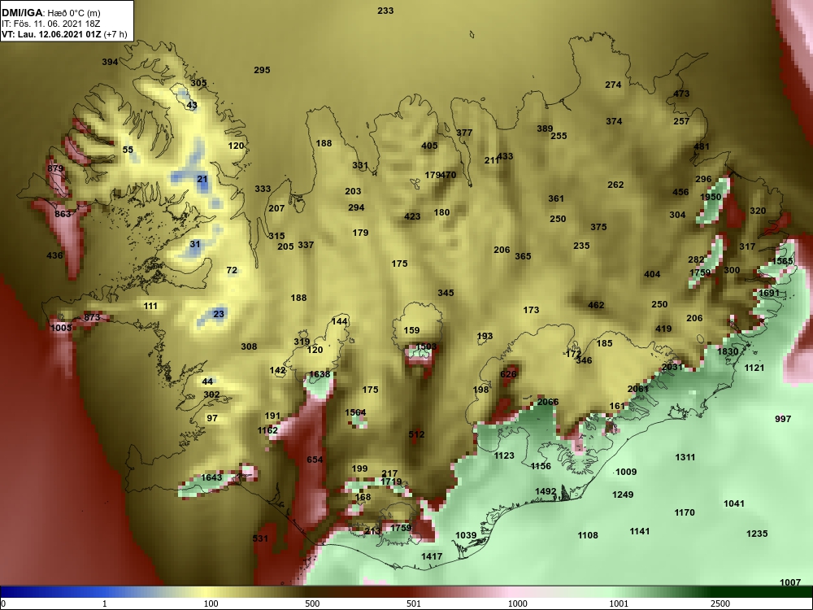
Task: Select the value 1492
Action: 546,491
